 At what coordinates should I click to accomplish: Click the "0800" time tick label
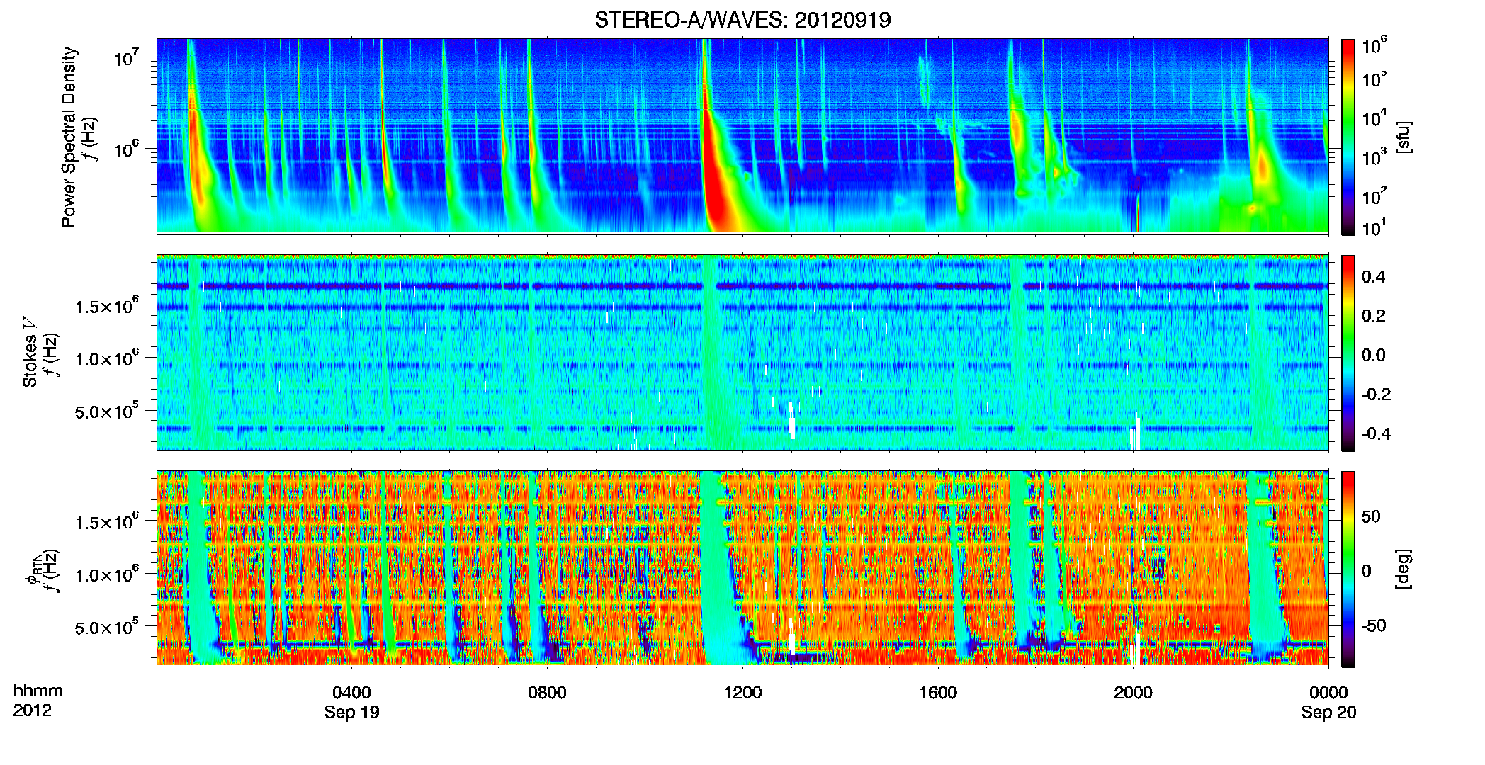pos(547,693)
